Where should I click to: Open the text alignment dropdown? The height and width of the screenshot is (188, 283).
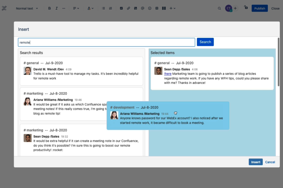(76, 8)
